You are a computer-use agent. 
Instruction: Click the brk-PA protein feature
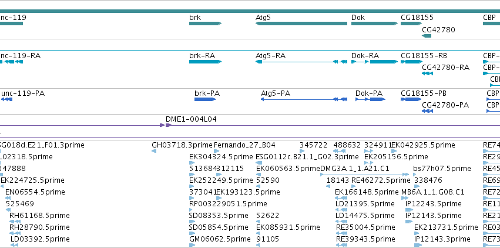tap(205, 99)
